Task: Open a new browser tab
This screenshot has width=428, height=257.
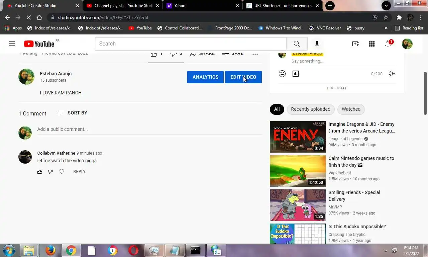Action: (330, 6)
